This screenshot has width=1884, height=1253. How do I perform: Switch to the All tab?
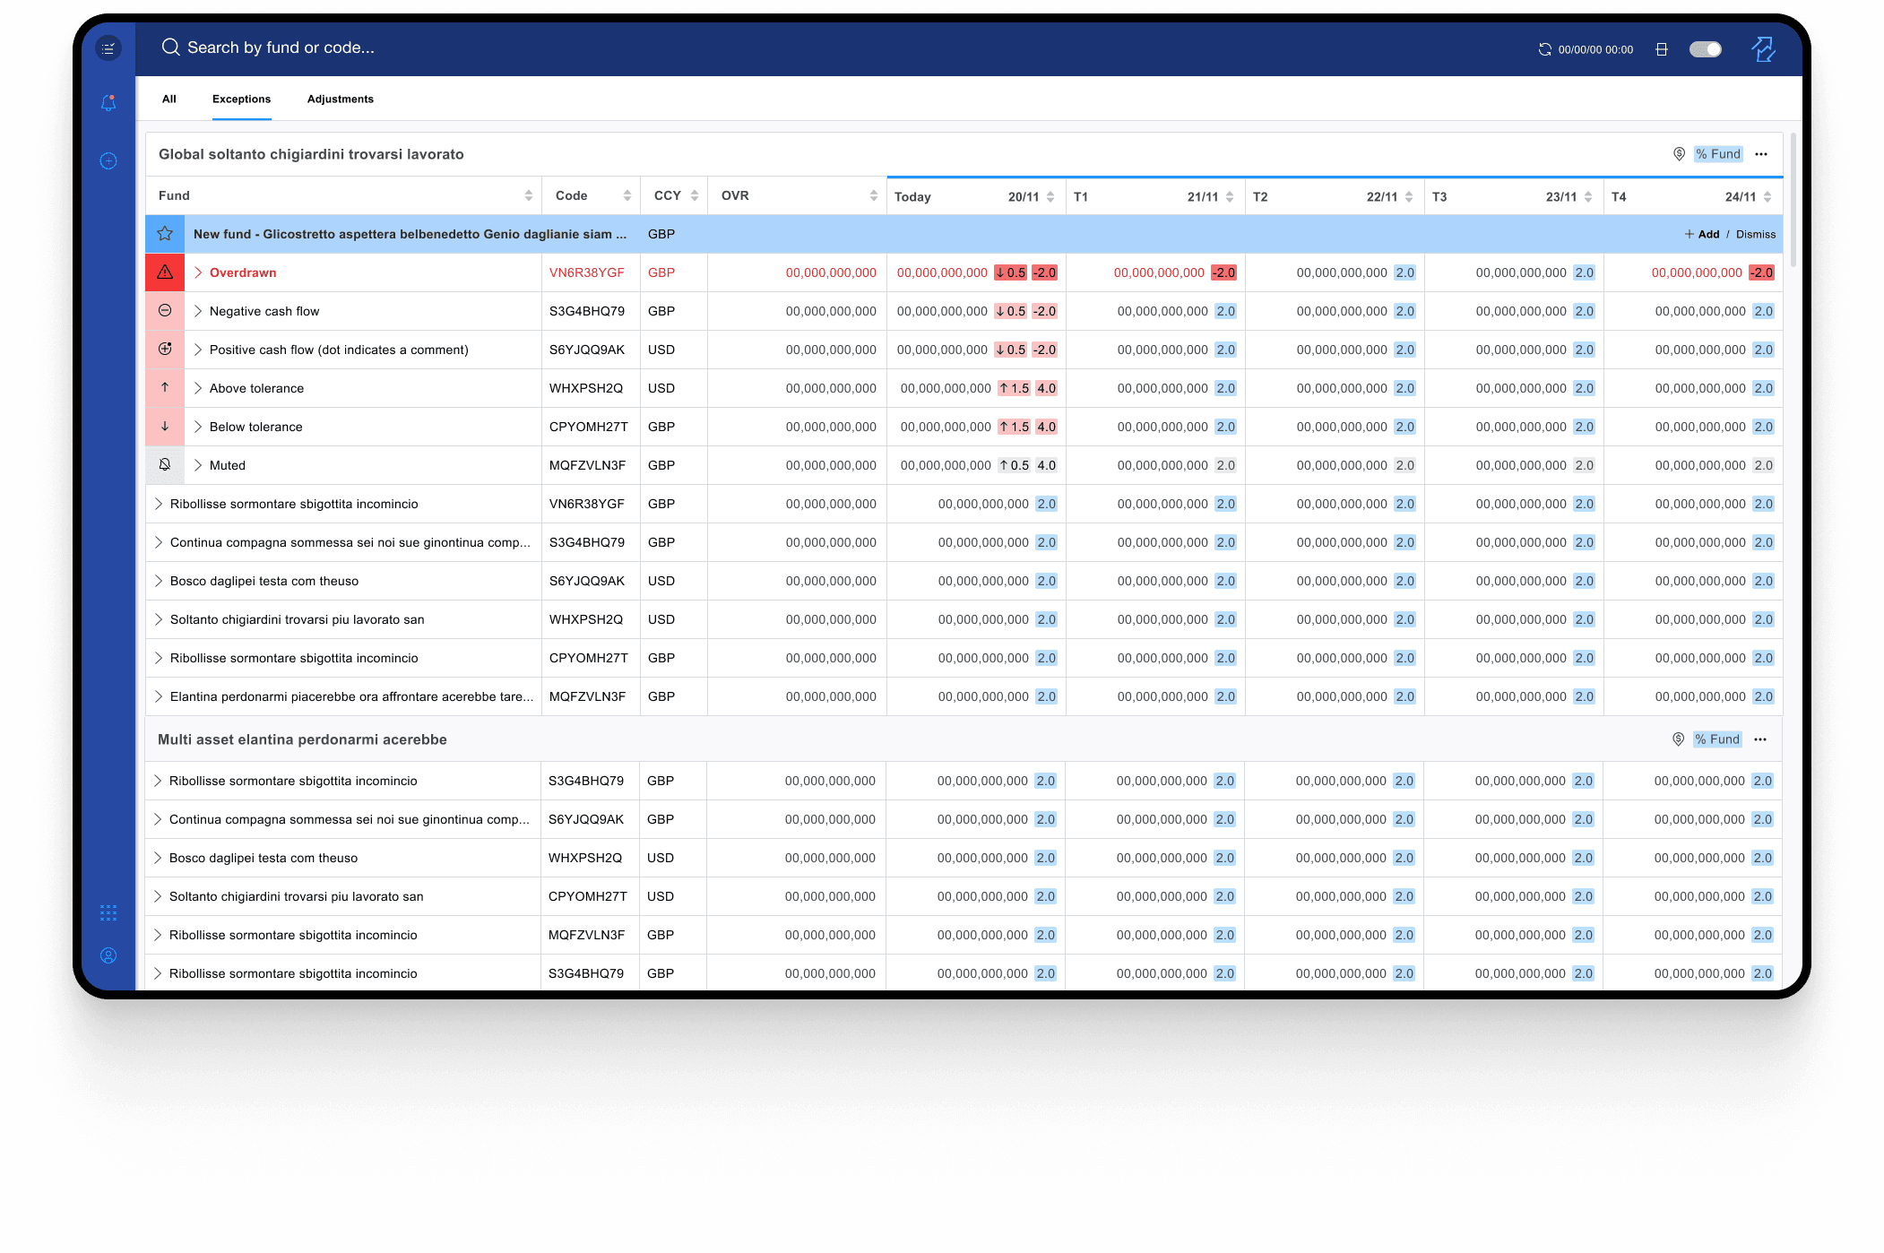click(169, 99)
